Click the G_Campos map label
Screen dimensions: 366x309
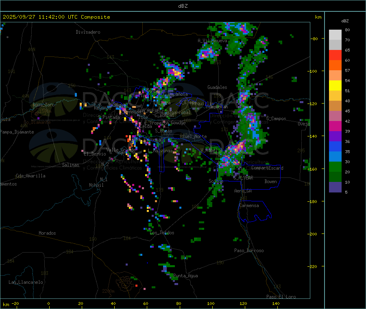277,119
